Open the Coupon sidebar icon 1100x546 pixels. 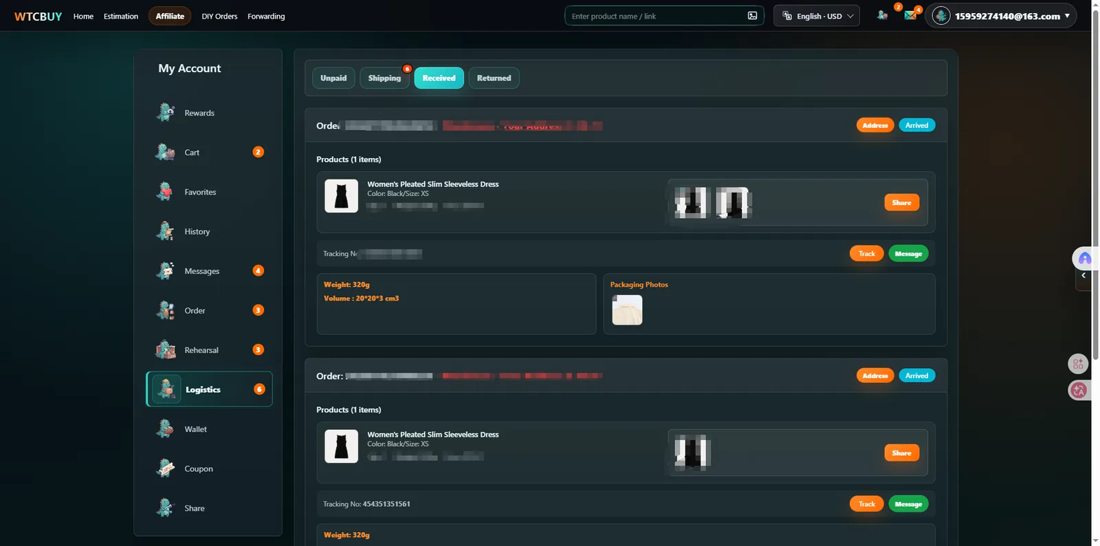(x=165, y=468)
